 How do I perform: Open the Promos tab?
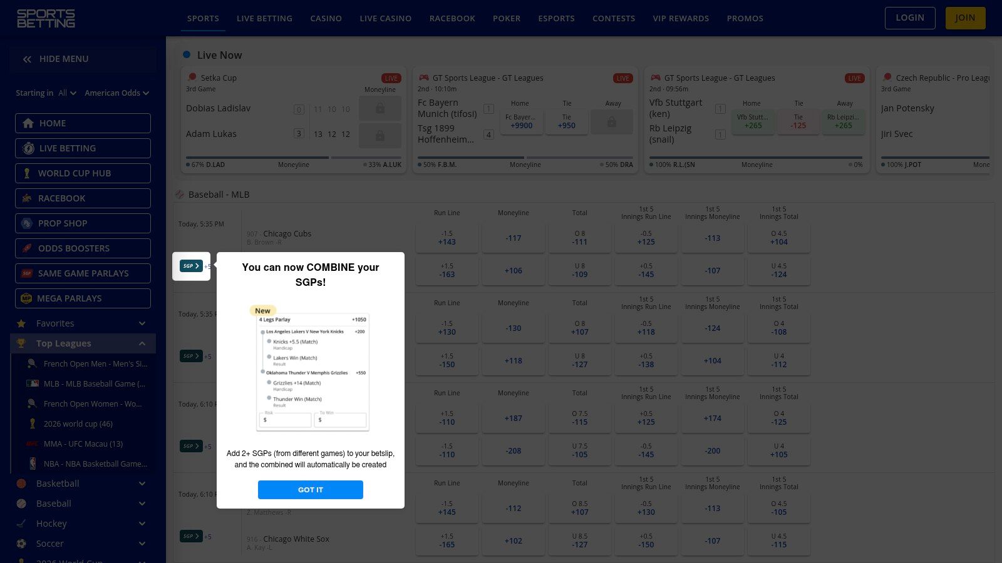[745, 18]
